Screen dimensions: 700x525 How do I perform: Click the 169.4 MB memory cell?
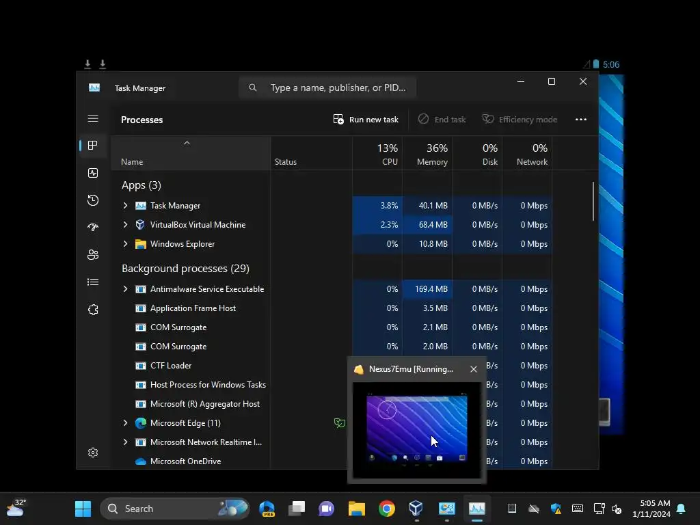427,289
